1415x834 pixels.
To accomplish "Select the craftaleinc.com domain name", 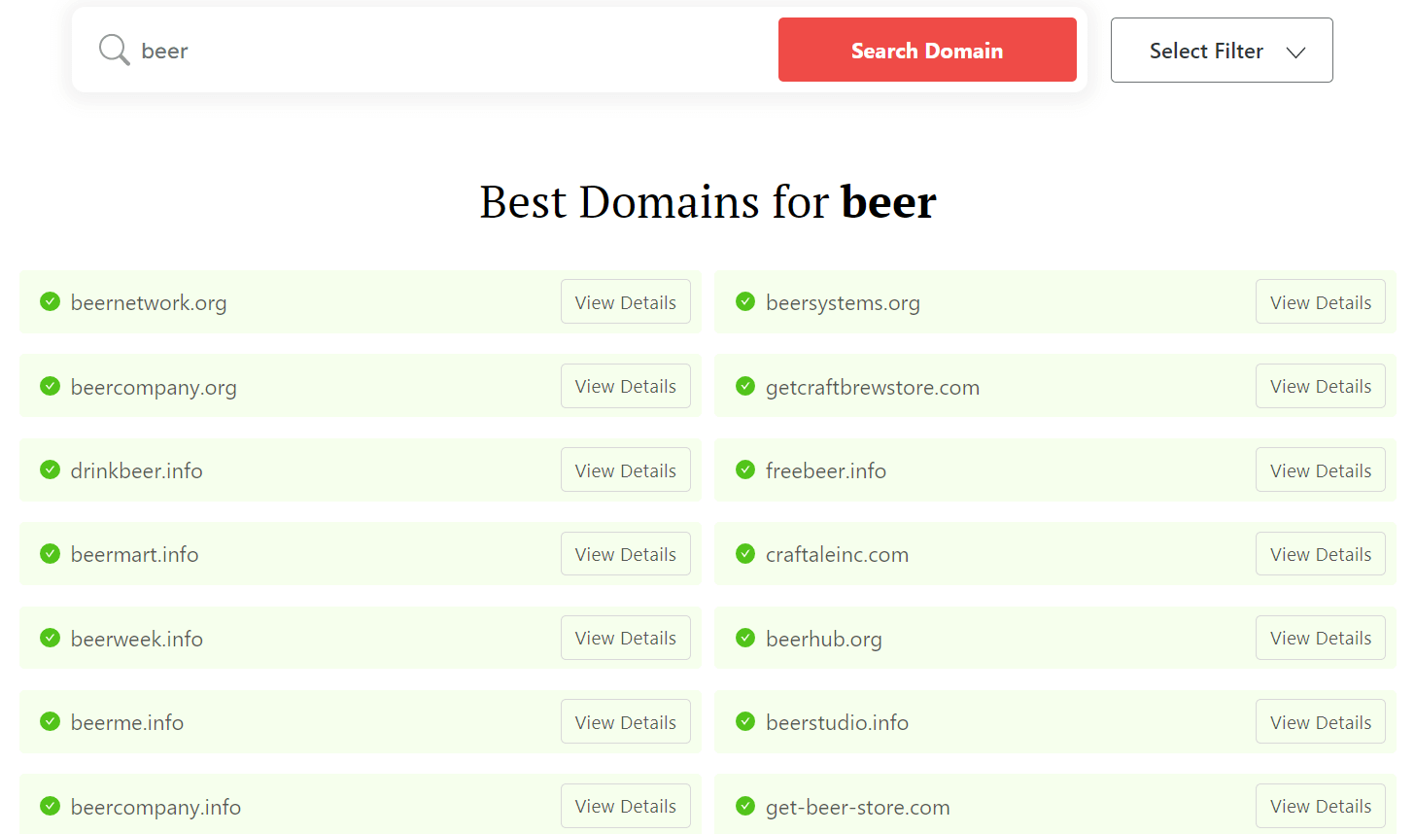I will tap(837, 554).
